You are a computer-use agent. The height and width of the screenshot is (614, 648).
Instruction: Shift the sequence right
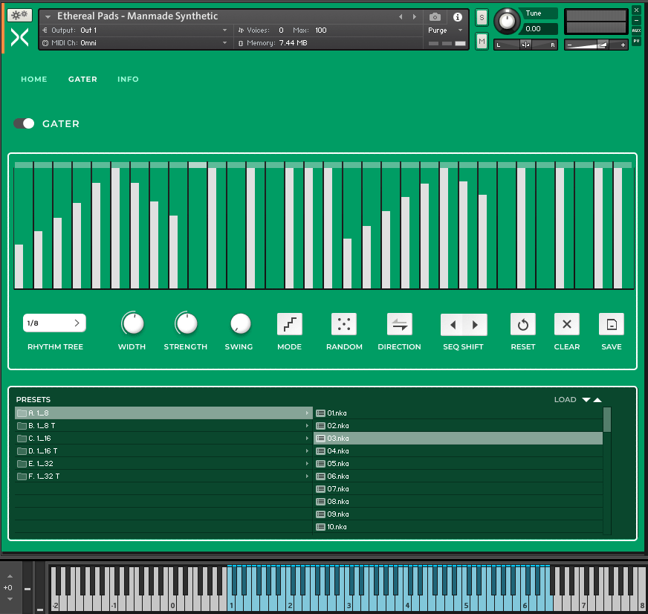pyautogui.click(x=476, y=325)
